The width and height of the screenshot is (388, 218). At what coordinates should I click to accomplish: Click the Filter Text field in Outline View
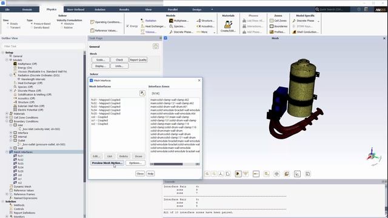[43, 46]
